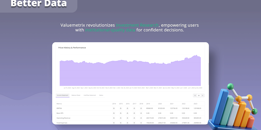Click the EBITDA 2014 lock icon
261x130 pixels.
tap(114, 108)
